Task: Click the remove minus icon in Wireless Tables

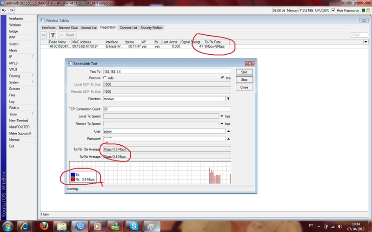Action: [44, 35]
